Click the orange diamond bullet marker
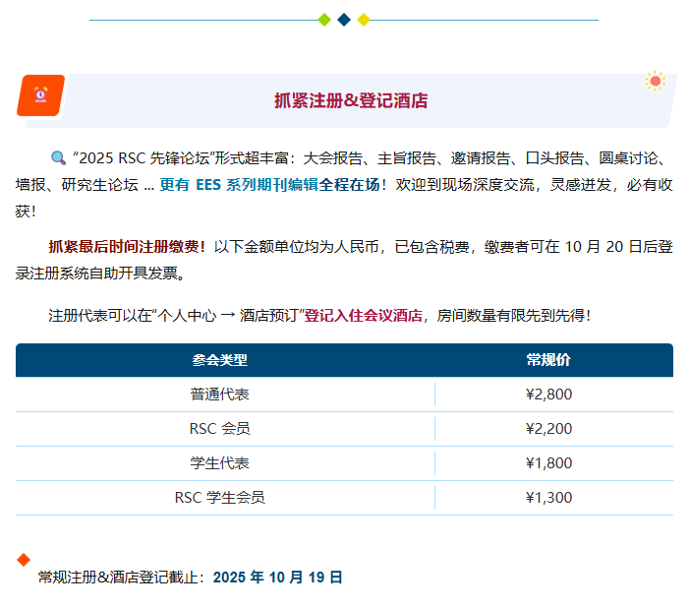The width and height of the screenshot is (690, 609). (24, 560)
